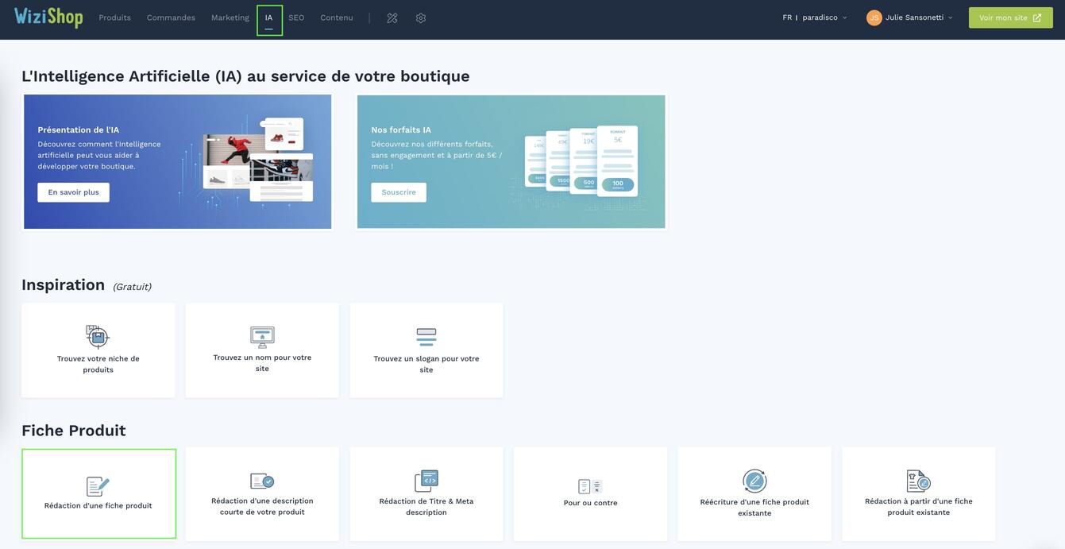Click the fiche produit writing icon

click(98, 486)
